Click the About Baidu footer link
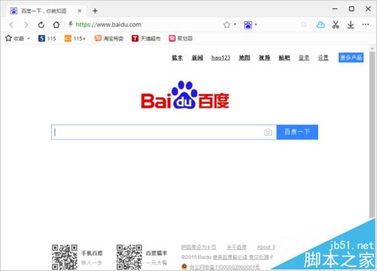The height and width of the screenshot is (271, 377). click(266, 247)
